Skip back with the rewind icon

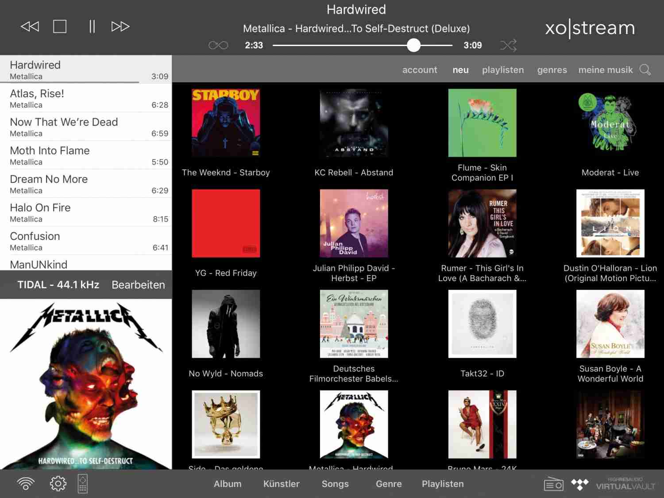[x=30, y=27]
